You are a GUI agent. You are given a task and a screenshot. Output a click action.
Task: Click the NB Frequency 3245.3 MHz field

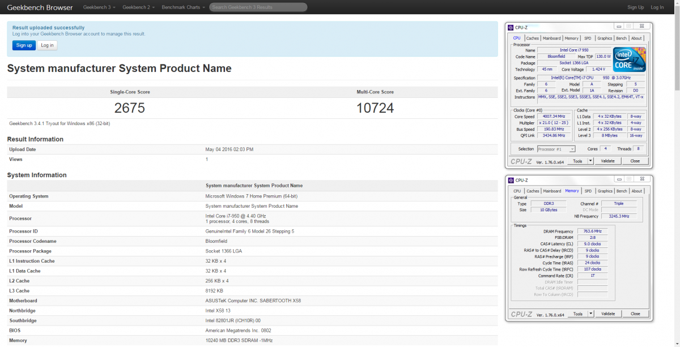point(619,216)
